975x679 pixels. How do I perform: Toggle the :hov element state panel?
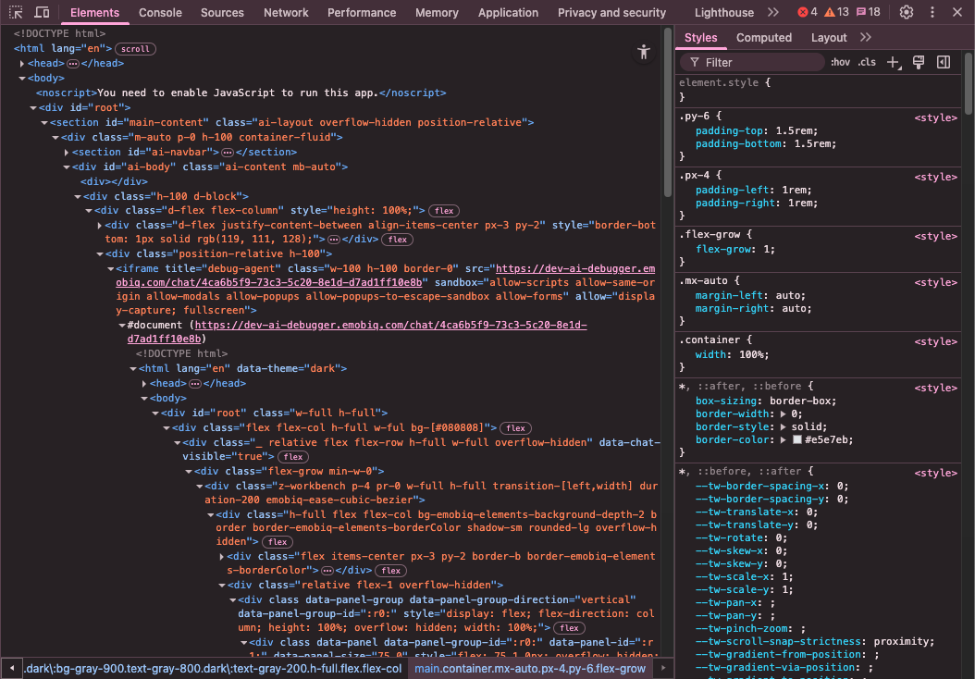840,62
